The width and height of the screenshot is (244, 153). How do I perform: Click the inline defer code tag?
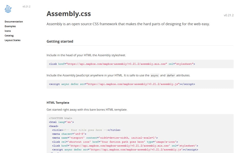171,75
